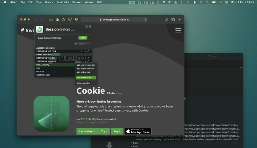The width and height of the screenshot is (257, 148).
Task: Open autosave session 16:52:53 in new window
Action: click(x=83, y=51)
